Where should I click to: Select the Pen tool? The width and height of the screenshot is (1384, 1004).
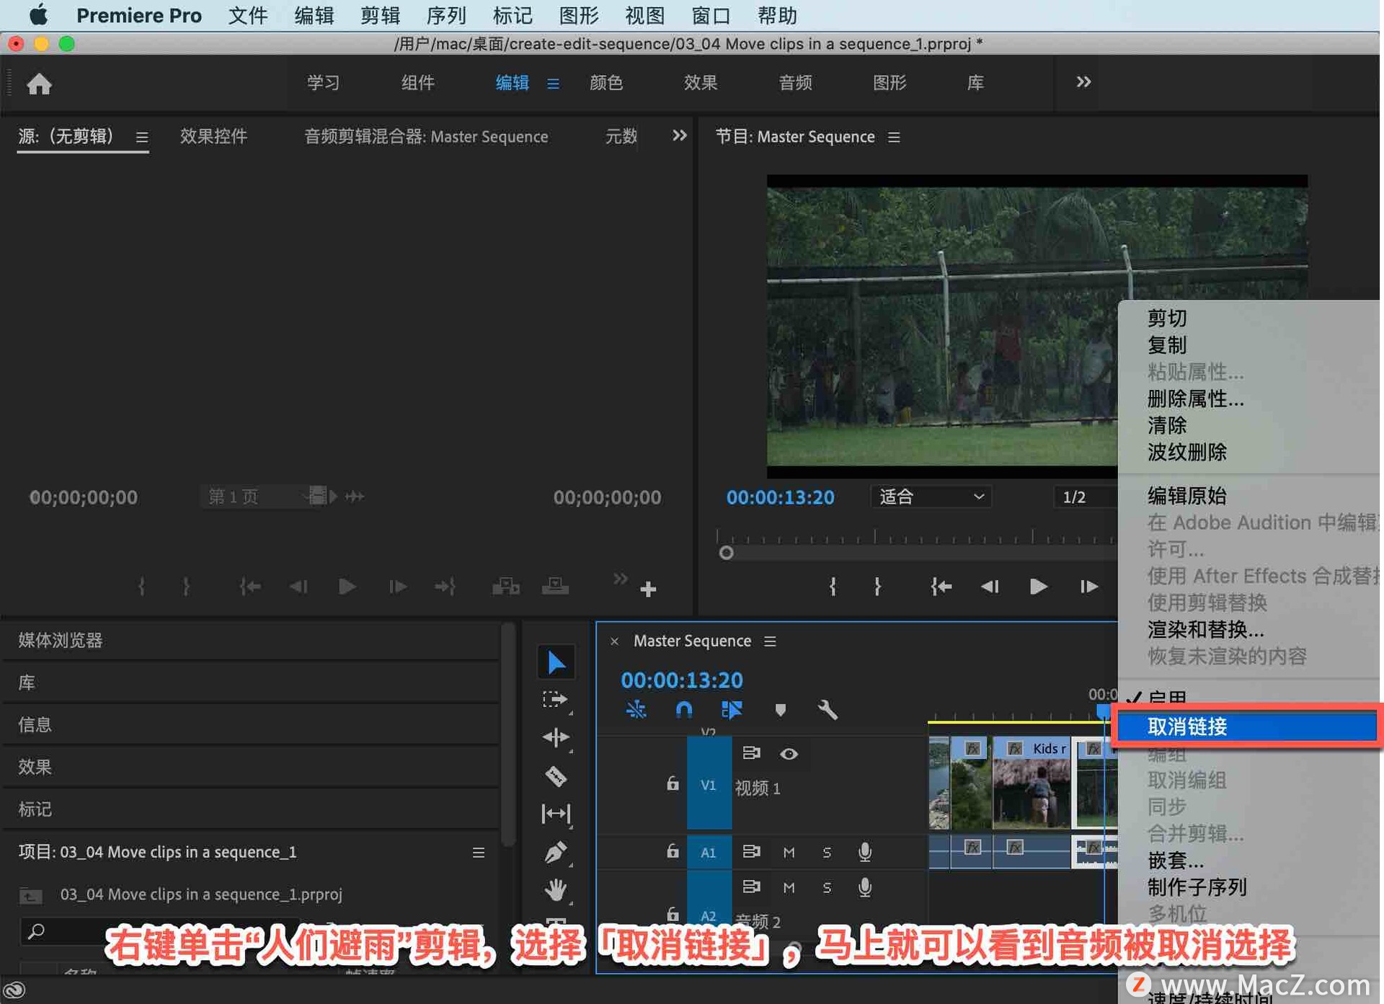(x=556, y=853)
